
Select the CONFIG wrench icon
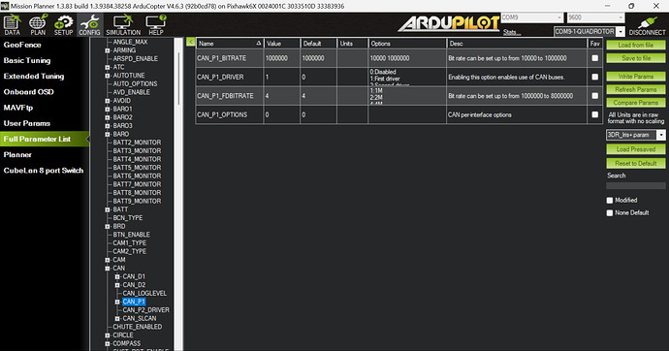pos(89,24)
